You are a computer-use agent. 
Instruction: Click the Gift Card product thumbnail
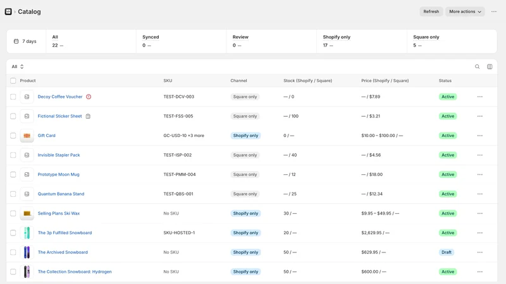click(27, 136)
